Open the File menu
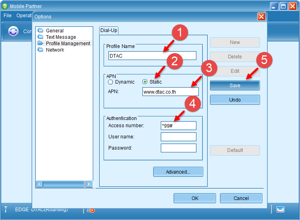The width and height of the screenshot is (300, 220). 8,16
